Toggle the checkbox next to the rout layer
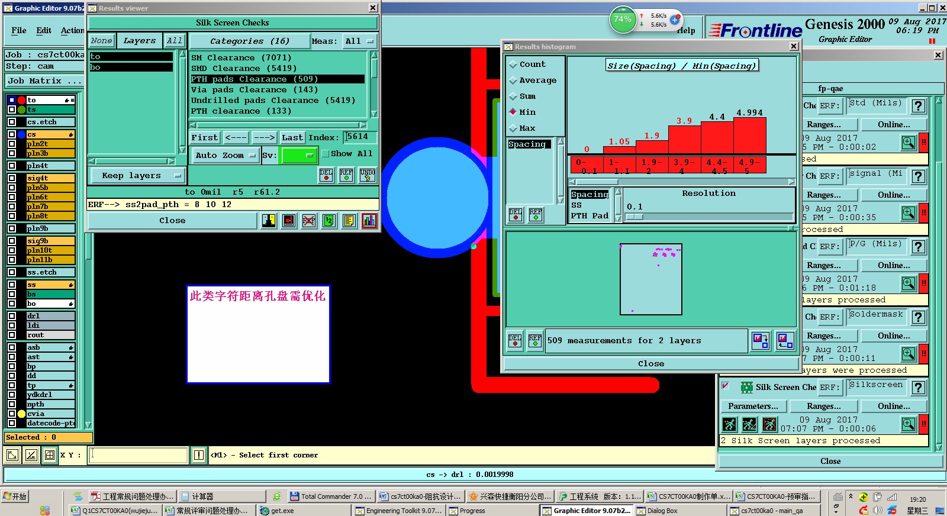947x516 pixels. coord(11,335)
